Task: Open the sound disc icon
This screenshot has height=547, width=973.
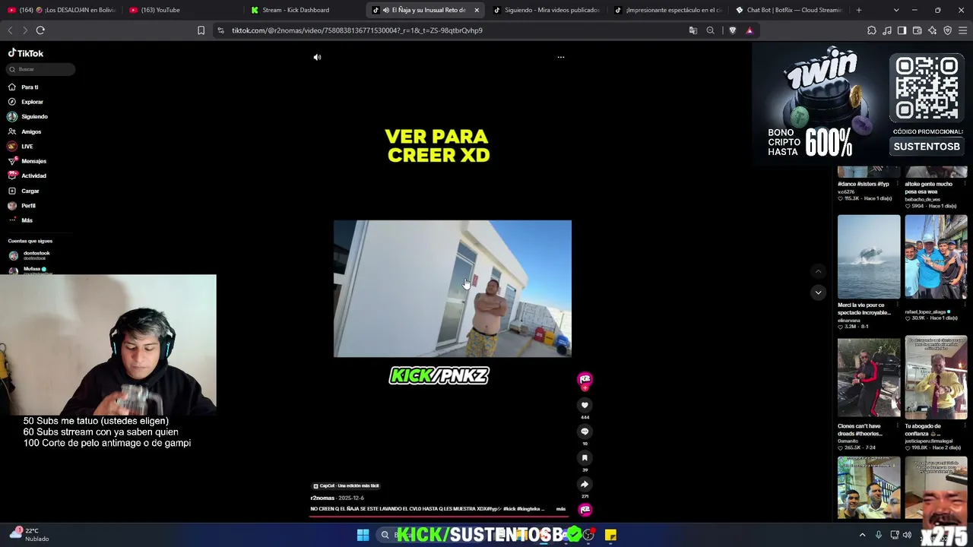Action: (585, 509)
